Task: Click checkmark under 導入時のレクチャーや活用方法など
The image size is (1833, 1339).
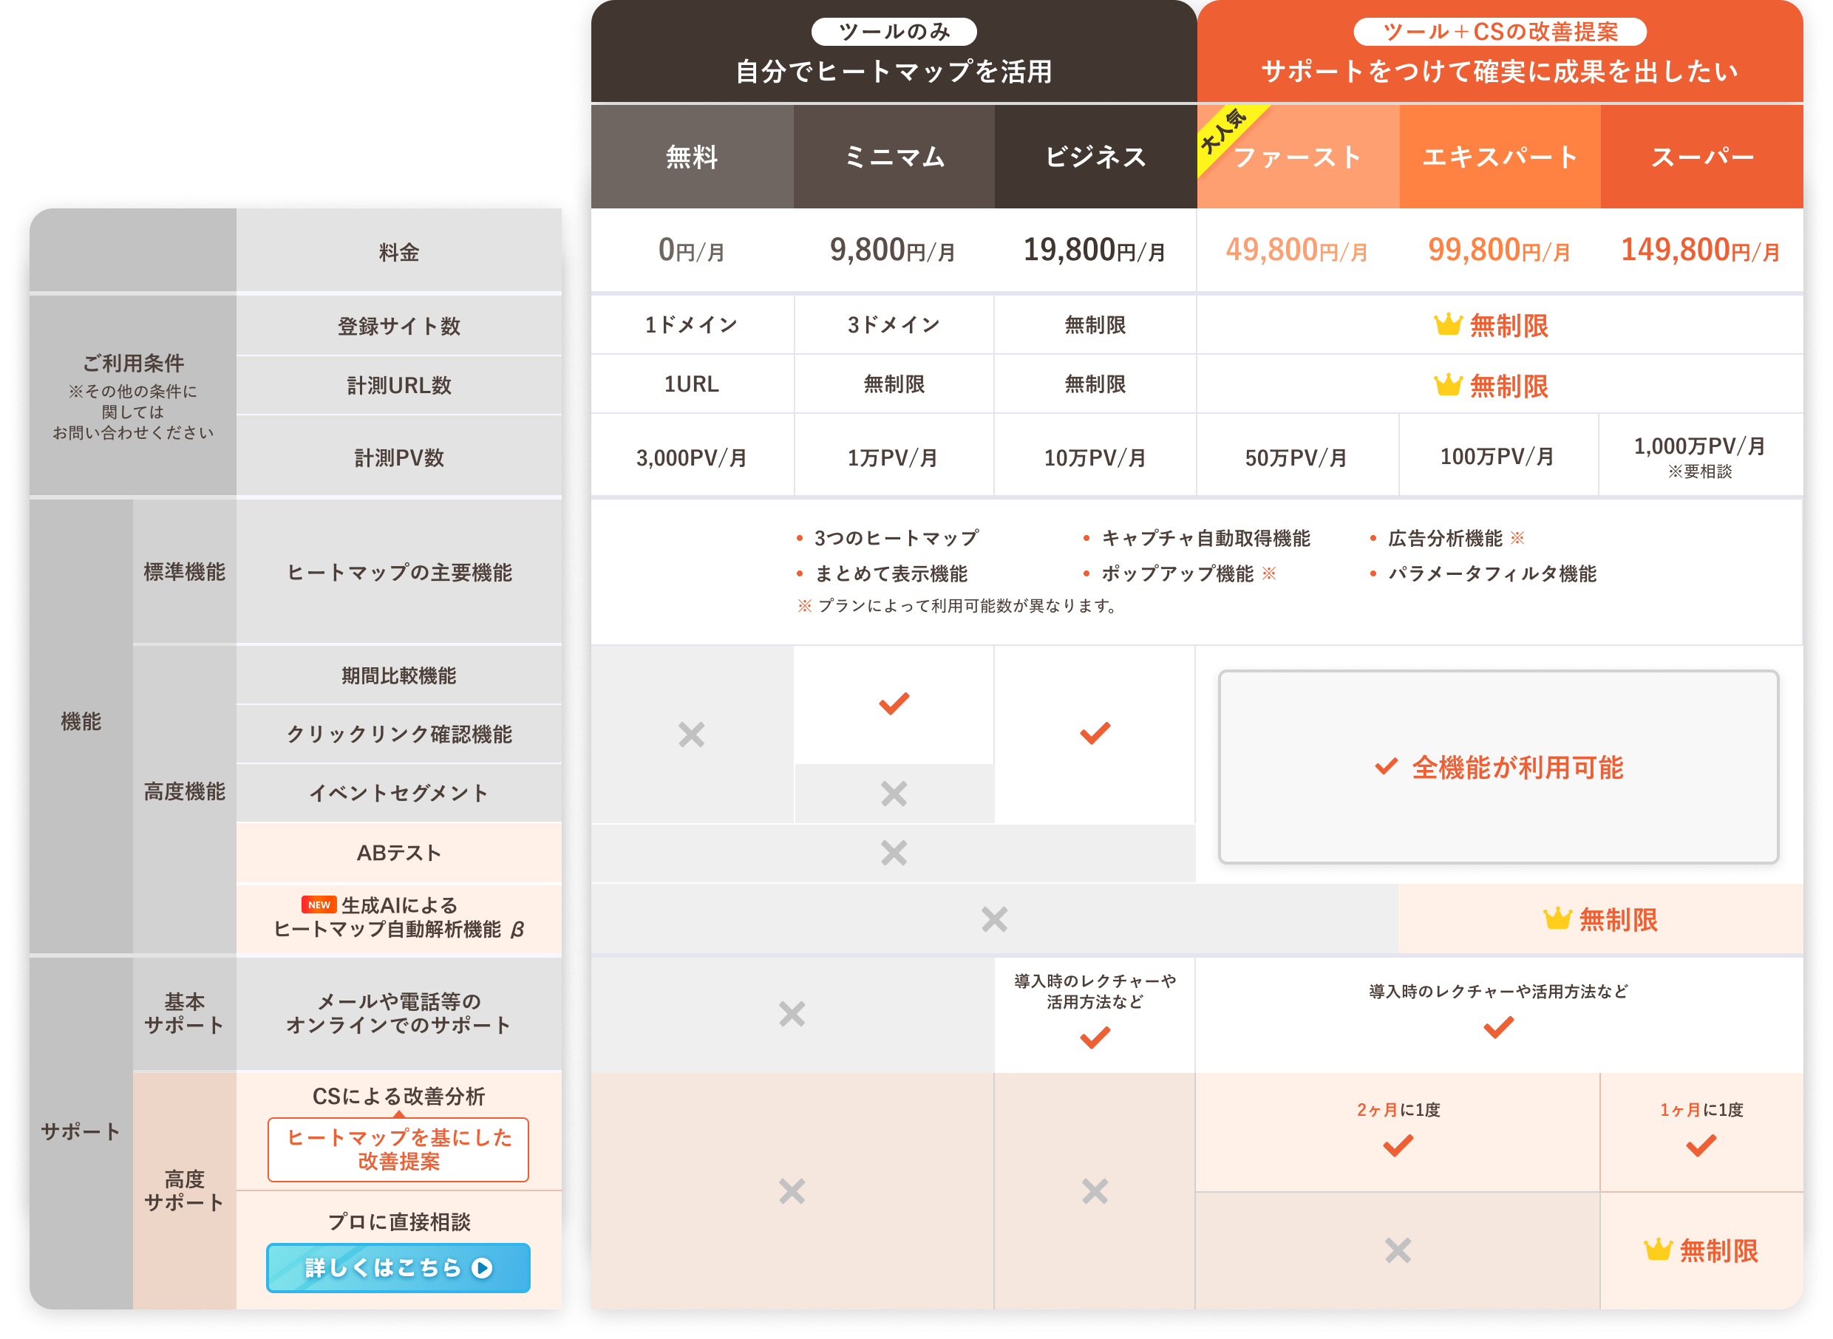Action: [1498, 1028]
